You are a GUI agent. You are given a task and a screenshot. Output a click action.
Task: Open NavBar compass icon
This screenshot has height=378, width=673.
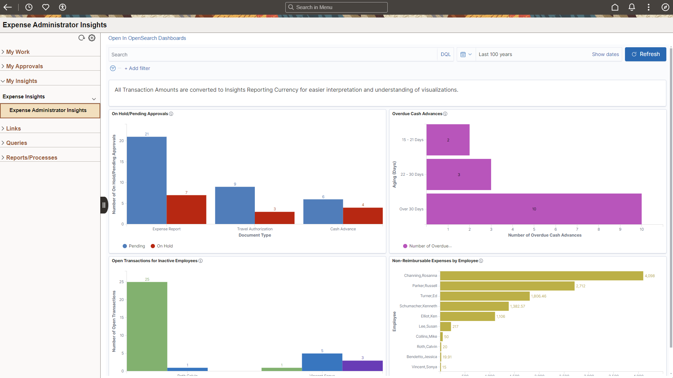665,7
